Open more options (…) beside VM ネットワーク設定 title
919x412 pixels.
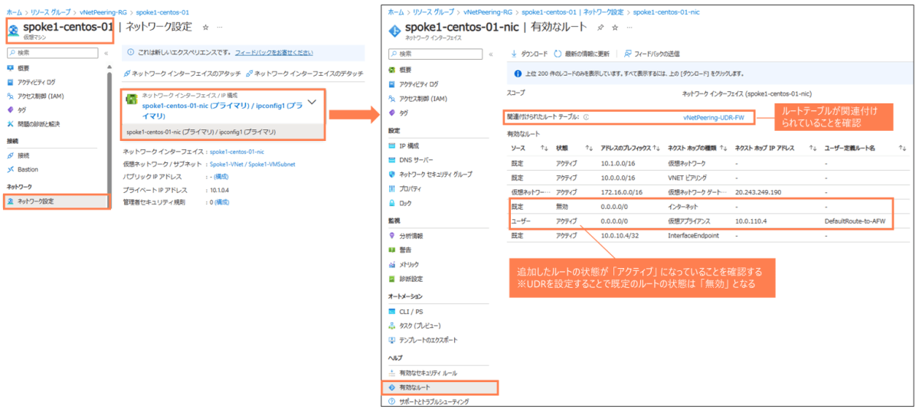tap(220, 27)
